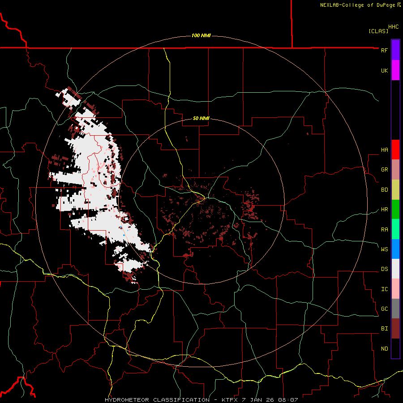This screenshot has width=403, height=403.
Task: Select the RA legend label
Action: click(x=384, y=230)
